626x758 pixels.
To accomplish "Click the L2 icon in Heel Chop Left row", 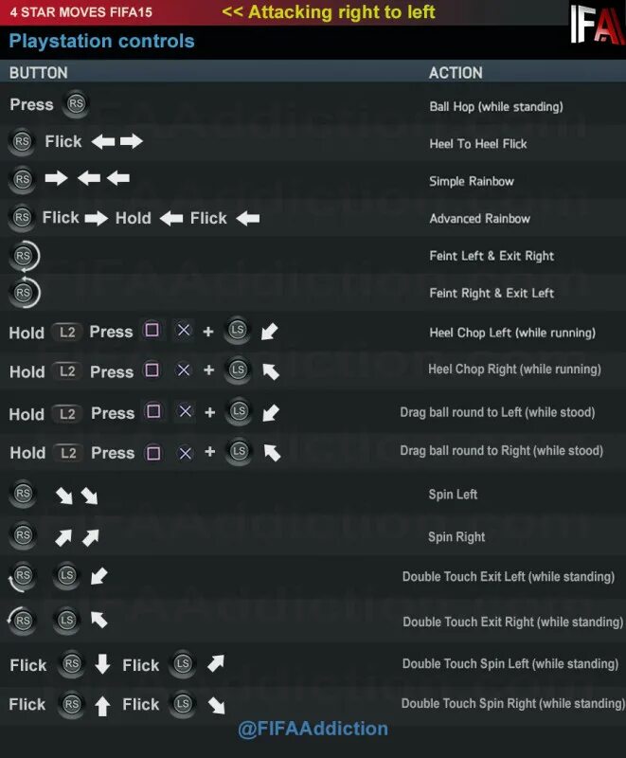I will pos(67,333).
